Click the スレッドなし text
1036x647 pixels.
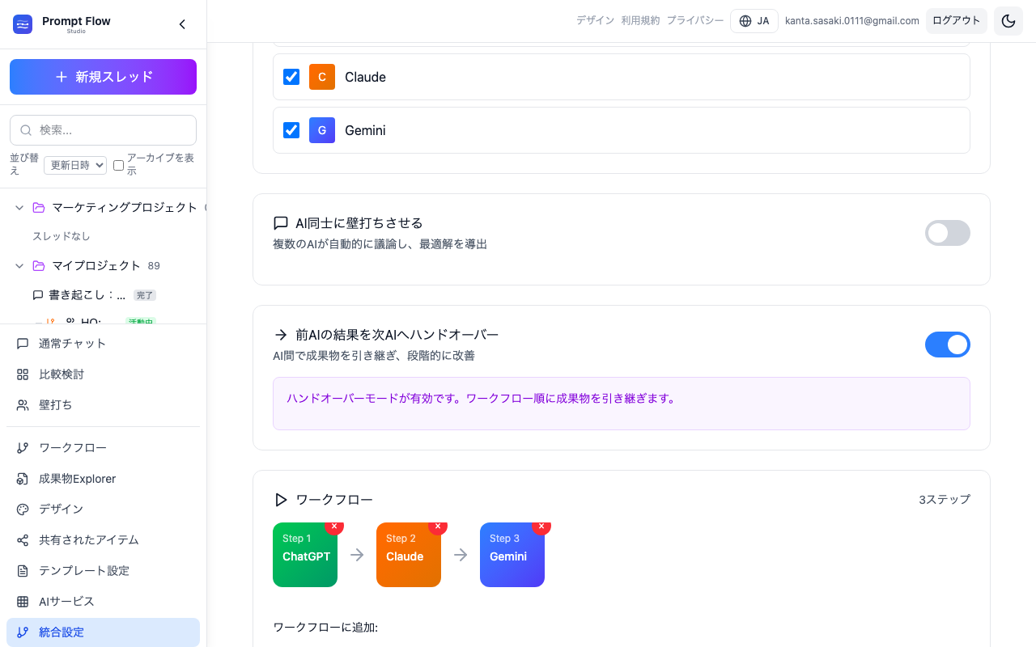click(62, 236)
